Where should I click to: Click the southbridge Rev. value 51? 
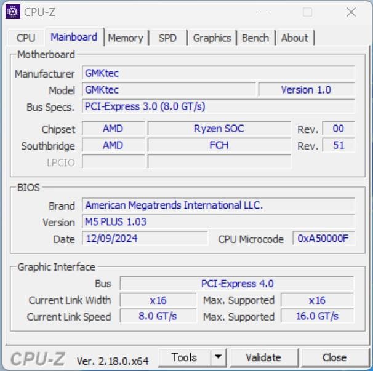click(339, 145)
